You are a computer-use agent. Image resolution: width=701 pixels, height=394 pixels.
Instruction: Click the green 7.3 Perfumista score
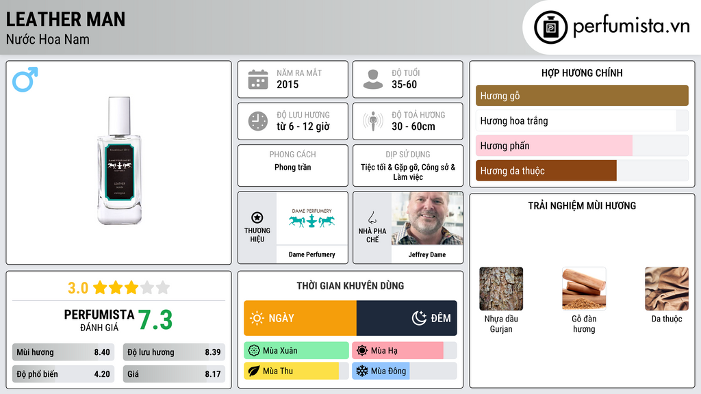pos(155,320)
